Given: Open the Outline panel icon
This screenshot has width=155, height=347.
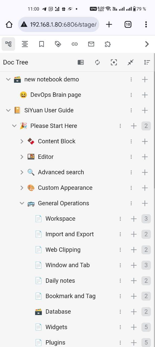Looking at the screenshot, I should coord(25,44).
